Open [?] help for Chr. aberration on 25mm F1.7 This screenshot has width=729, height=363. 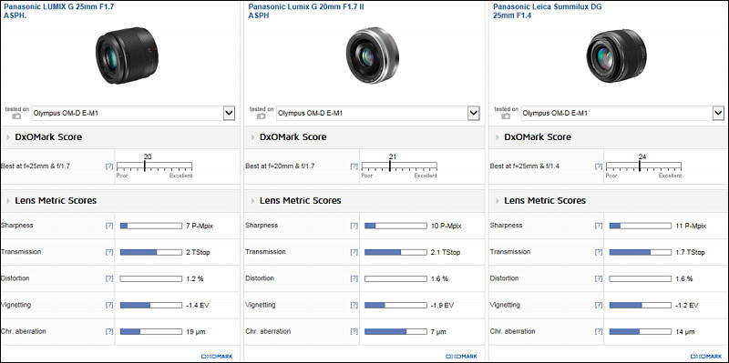tap(109, 332)
